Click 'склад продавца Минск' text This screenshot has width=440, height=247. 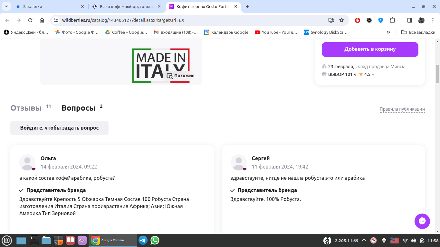(380, 67)
